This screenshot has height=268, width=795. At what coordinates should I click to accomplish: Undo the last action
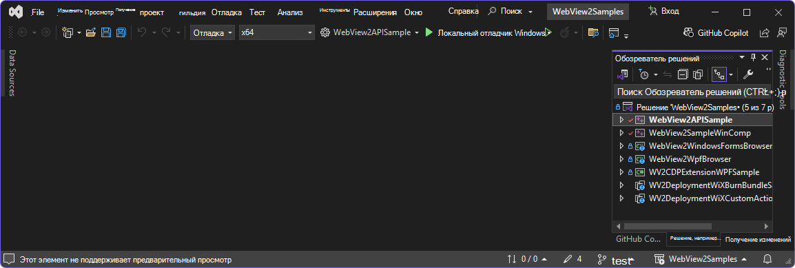coord(142,33)
